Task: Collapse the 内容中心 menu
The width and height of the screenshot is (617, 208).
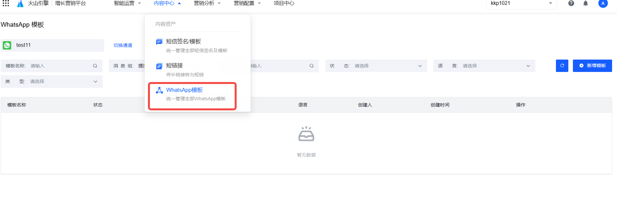Action: tap(167, 3)
